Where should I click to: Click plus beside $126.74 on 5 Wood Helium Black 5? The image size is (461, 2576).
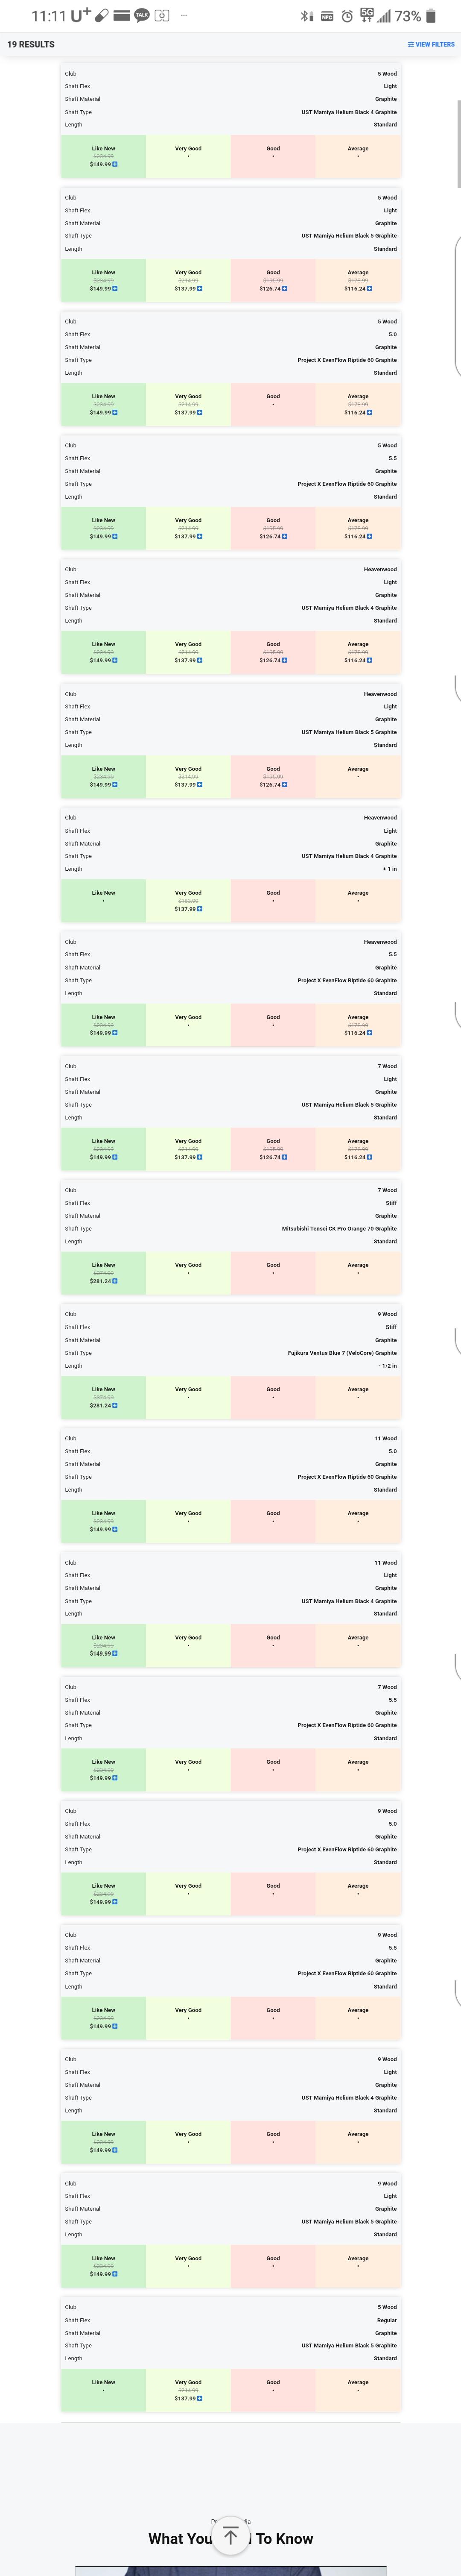tap(285, 288)
